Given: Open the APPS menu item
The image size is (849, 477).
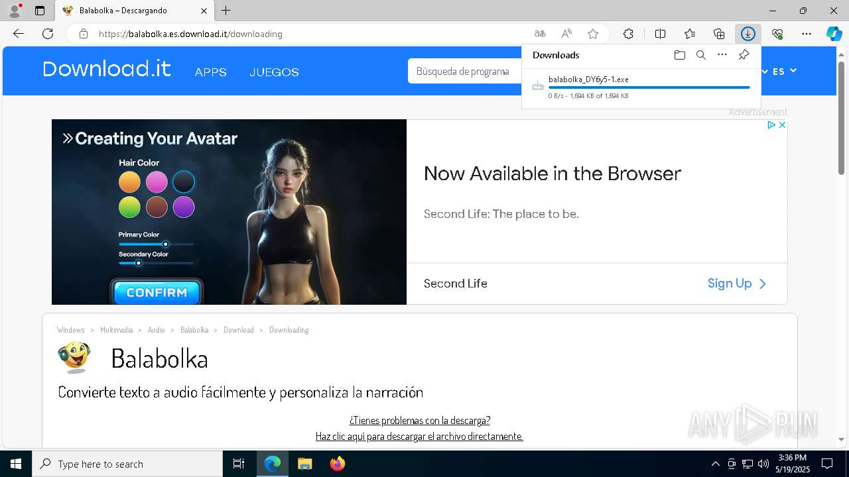Looking at the screenshot, I should [x=211, y=72].
